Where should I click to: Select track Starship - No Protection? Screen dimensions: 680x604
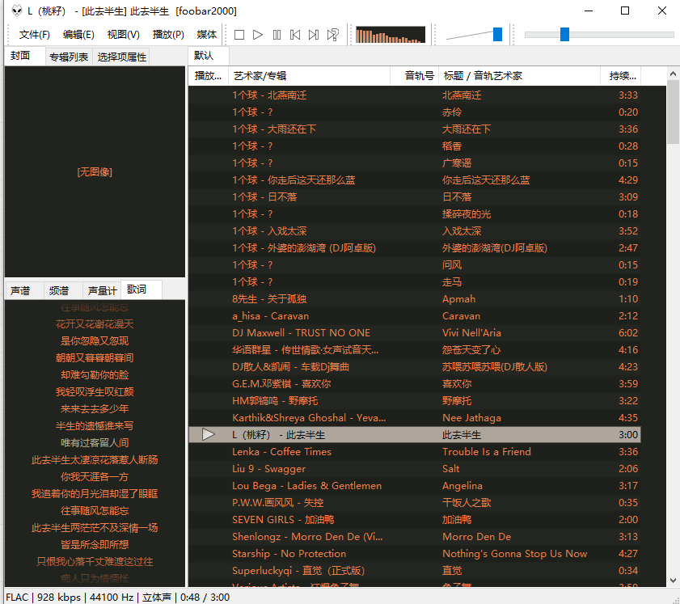point(415,554)
